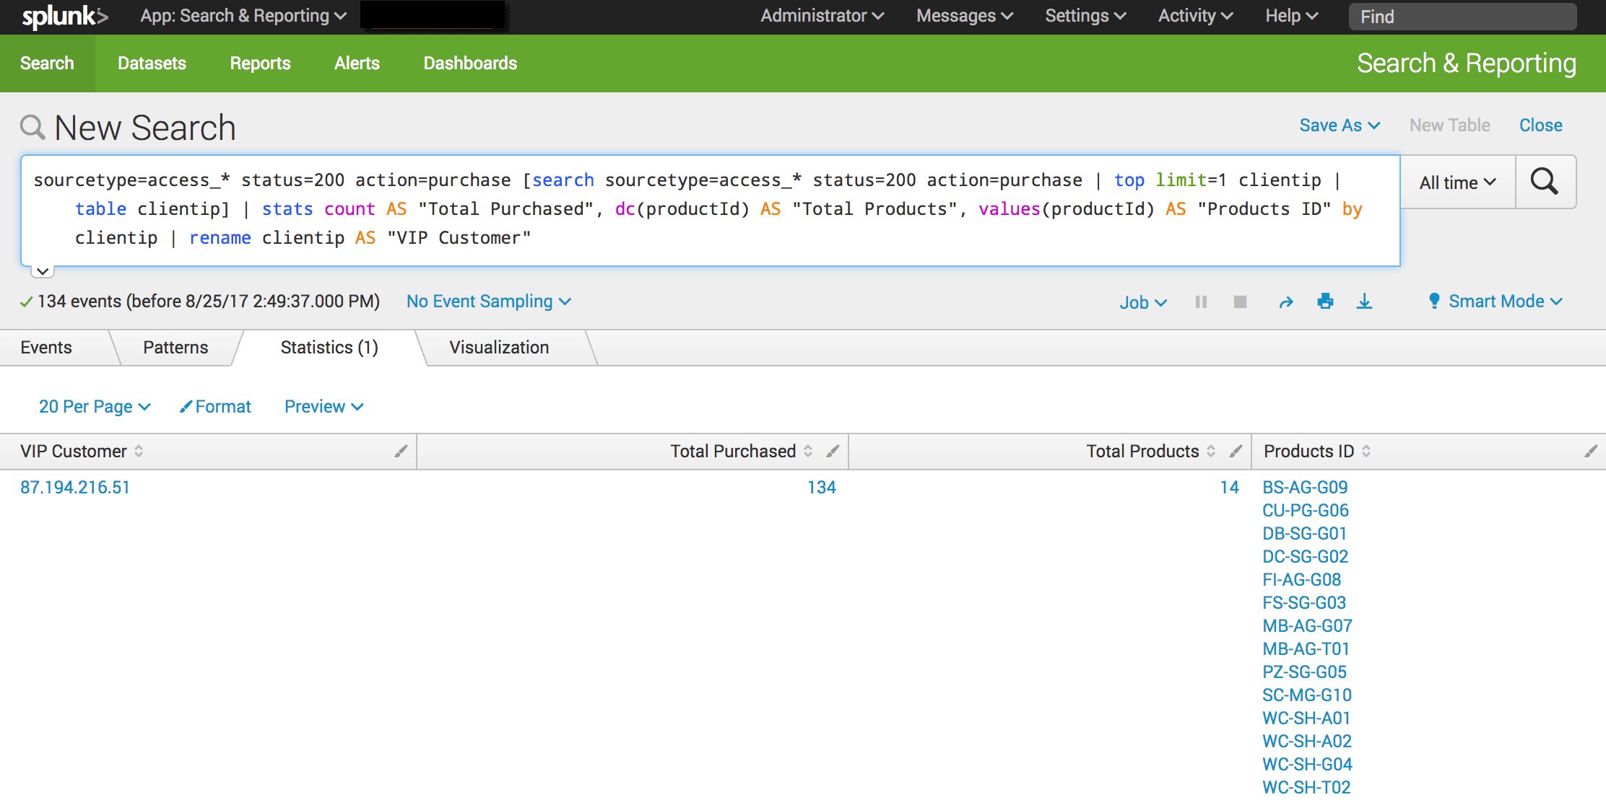
Task: Click product ID MB-AG-G07
Action: (x=1308, y=626)
